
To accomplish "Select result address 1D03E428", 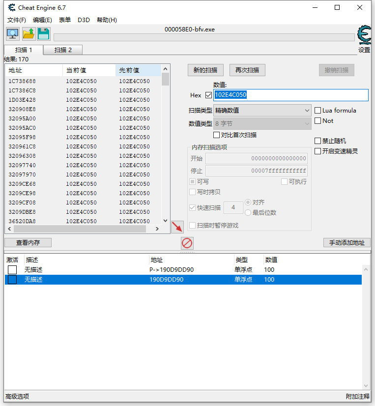I will [x=22, y=100].
